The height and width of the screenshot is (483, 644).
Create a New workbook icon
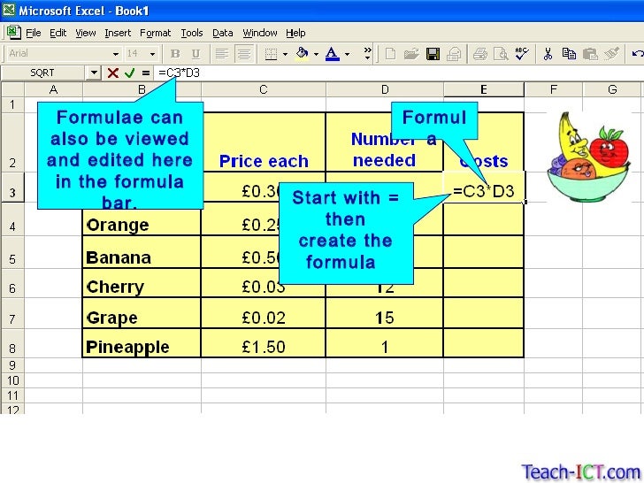[390, 54]
